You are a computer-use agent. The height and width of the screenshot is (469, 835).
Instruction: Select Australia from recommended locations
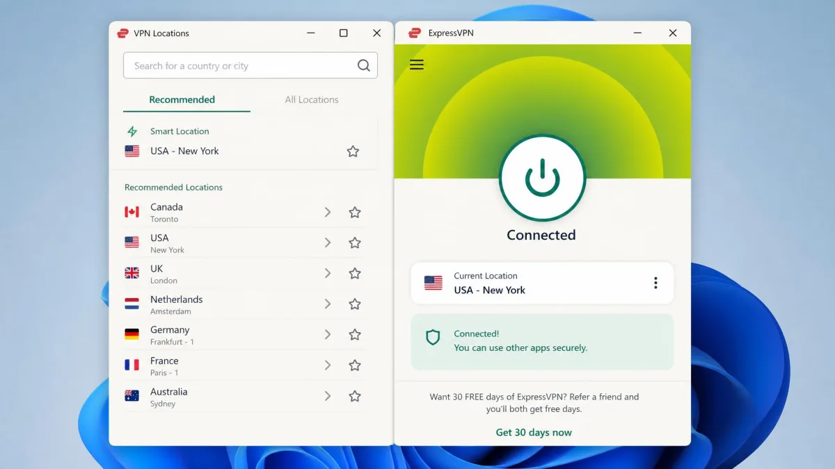[x=245, y=396]
